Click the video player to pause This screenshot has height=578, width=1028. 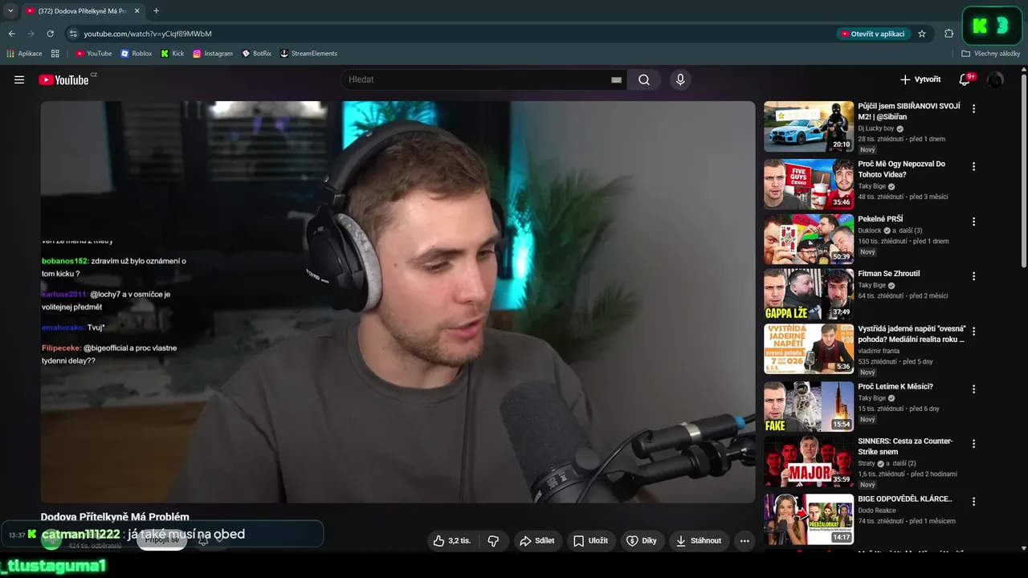tap(398, 302)
